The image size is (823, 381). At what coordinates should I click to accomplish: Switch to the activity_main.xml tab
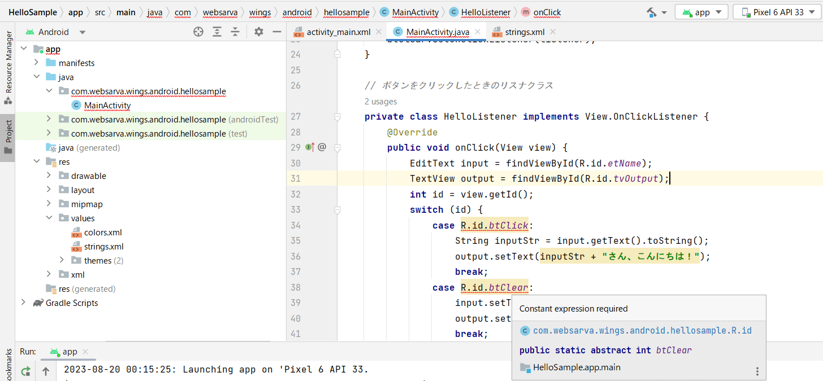[339, 32]
